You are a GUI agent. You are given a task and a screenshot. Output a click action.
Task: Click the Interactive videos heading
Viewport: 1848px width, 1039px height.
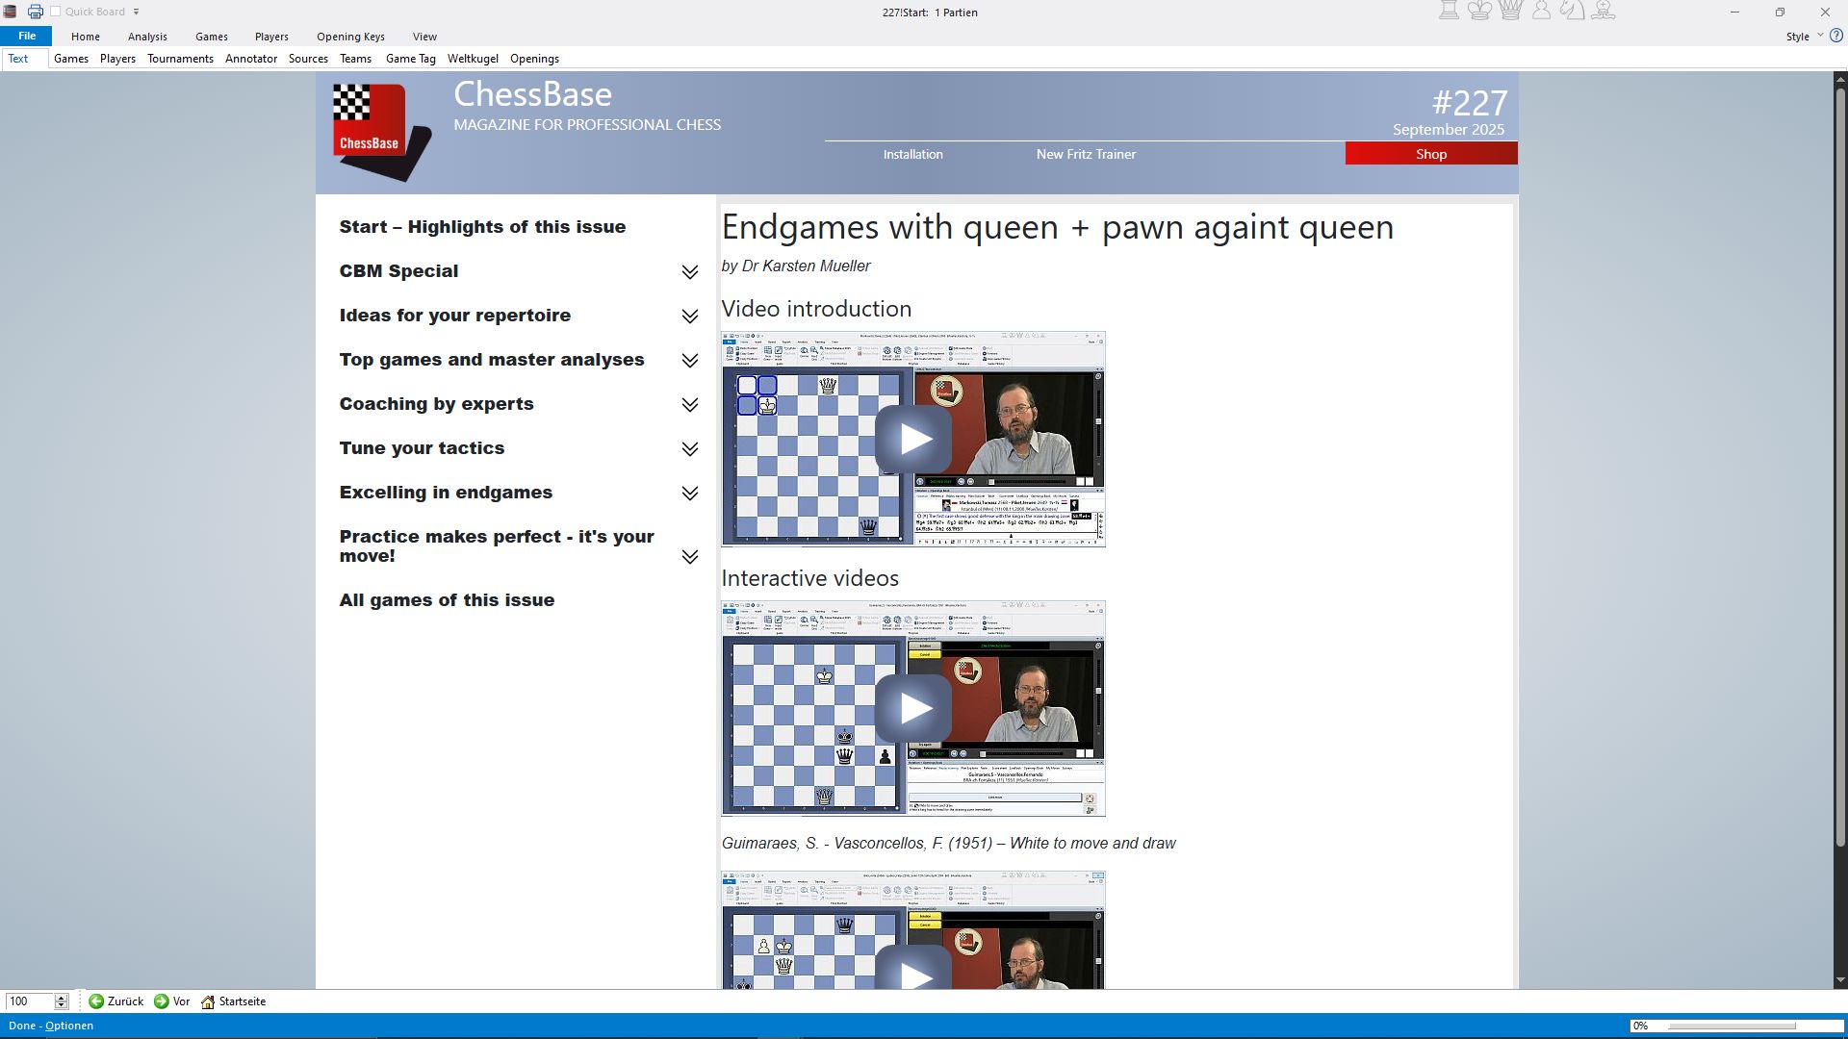[x=810, y=578]
